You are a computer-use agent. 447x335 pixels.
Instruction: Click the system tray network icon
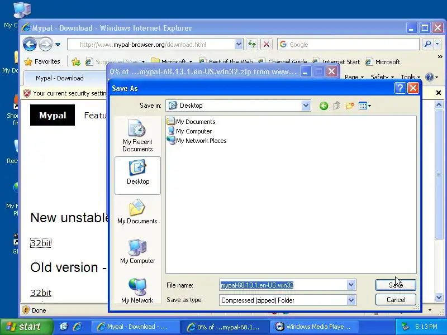coord(405,327)
